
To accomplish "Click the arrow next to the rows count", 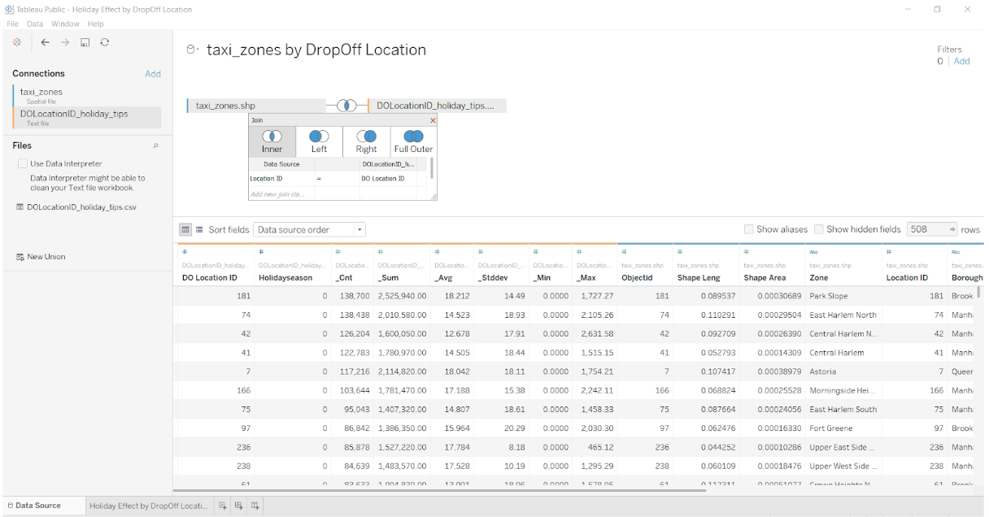I will tap(952, 229).
